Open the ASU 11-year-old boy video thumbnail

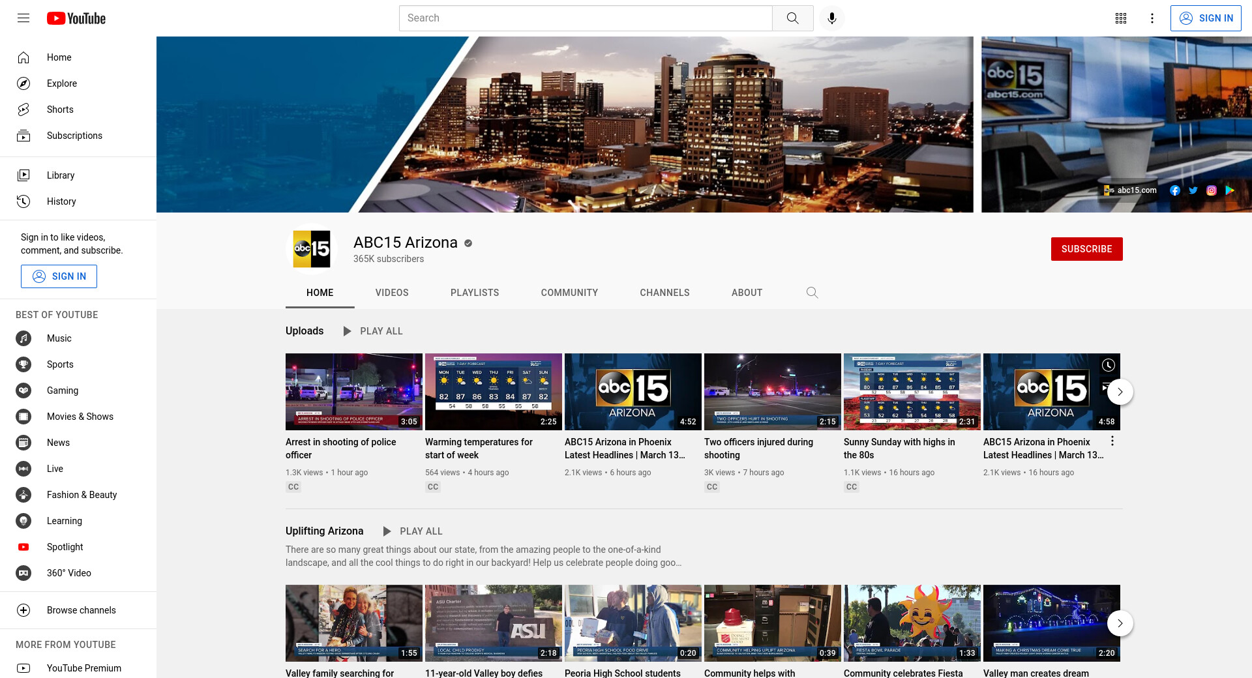494,623
